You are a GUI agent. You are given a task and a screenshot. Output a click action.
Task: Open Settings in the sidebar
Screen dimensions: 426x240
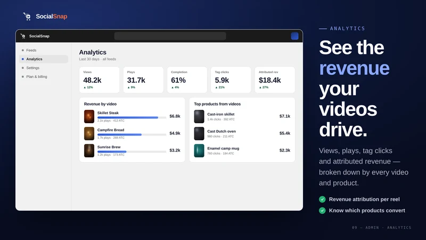click(x=44, y=68)
